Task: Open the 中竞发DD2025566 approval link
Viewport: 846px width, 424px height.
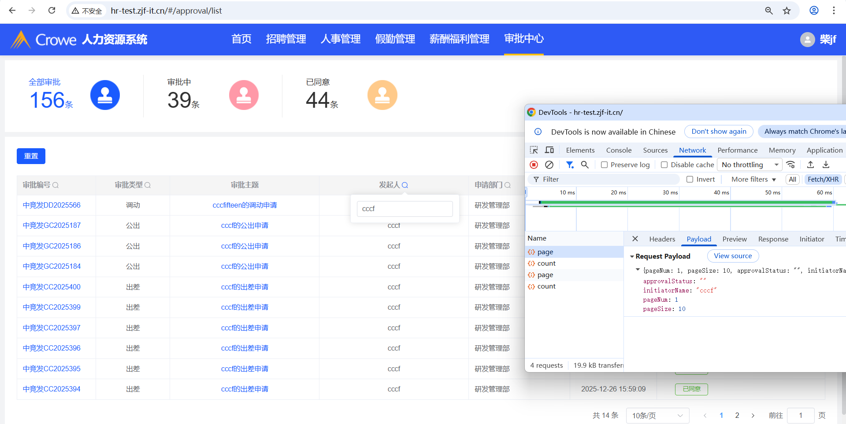Action: [52, 205]
